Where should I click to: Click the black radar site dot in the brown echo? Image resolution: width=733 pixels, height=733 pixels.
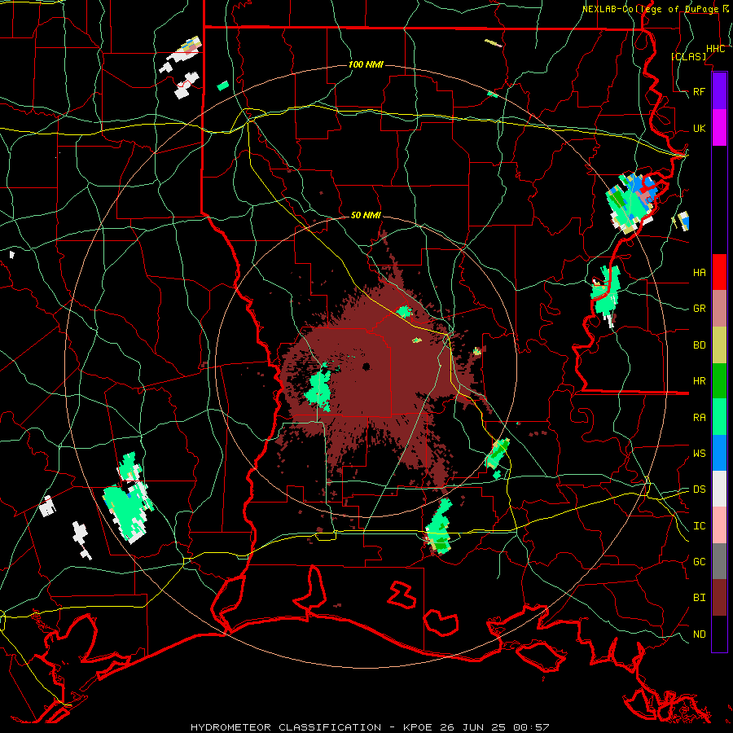point(366,366)
